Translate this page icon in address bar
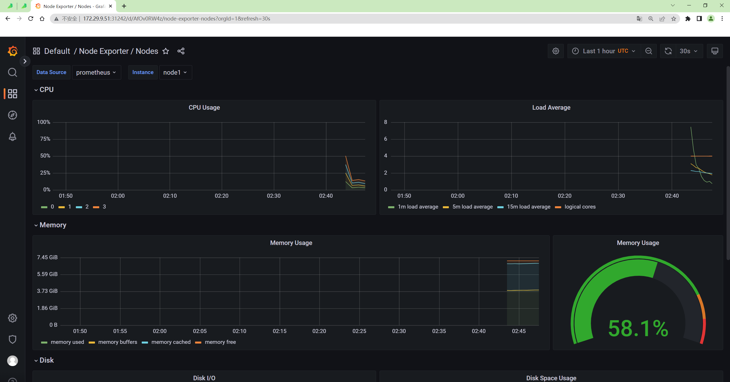The height and width of the screenshot is (382, 730). (639, 19)
